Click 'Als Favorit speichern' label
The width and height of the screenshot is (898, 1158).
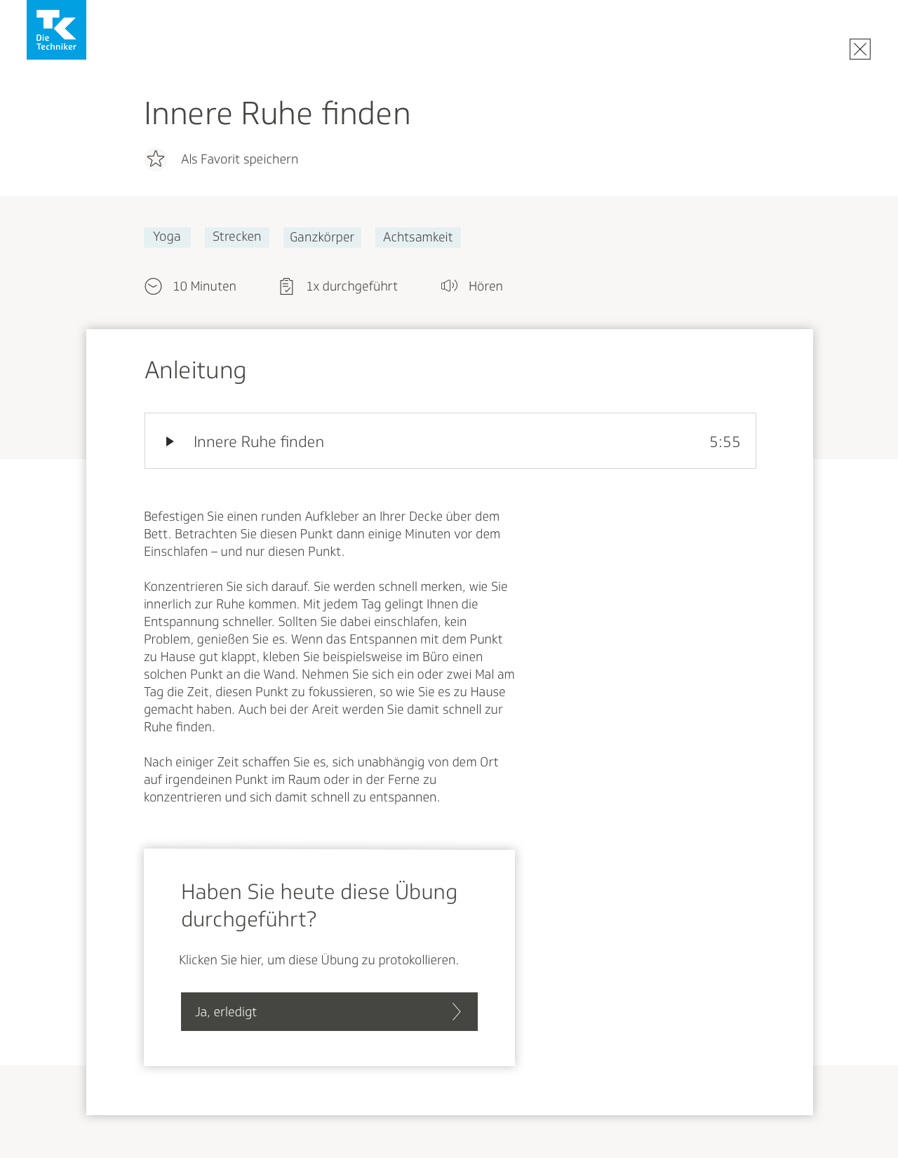(239, 159)
